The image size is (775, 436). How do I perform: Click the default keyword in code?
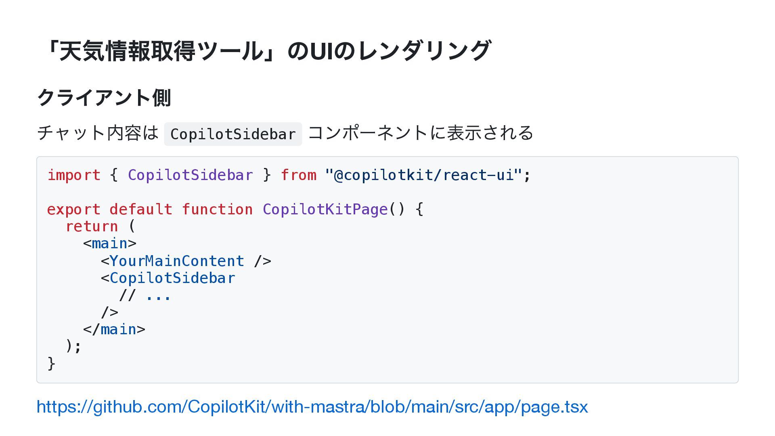coord(141,210)
